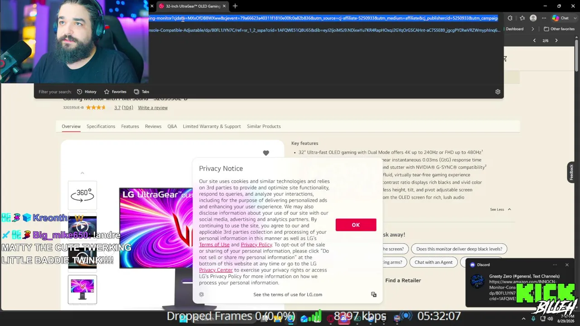Open the browser favorites panel
Image resolution: width=580 pixels, height=326 pixels.
522,18
